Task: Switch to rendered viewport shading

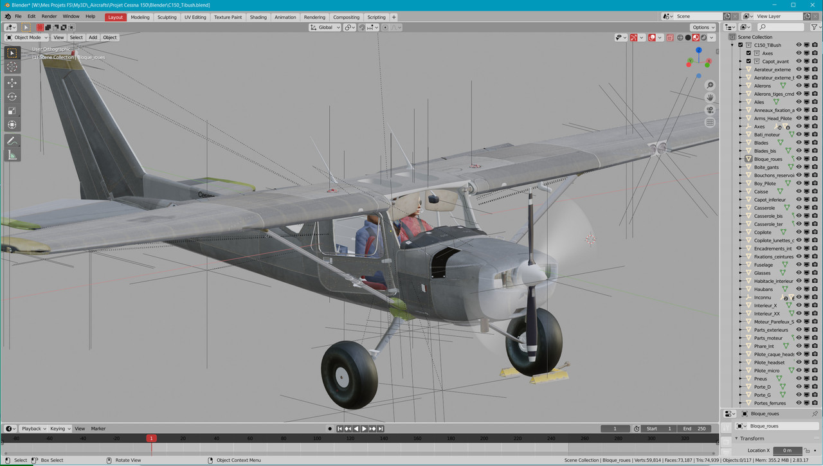Action: coord(703,37)
